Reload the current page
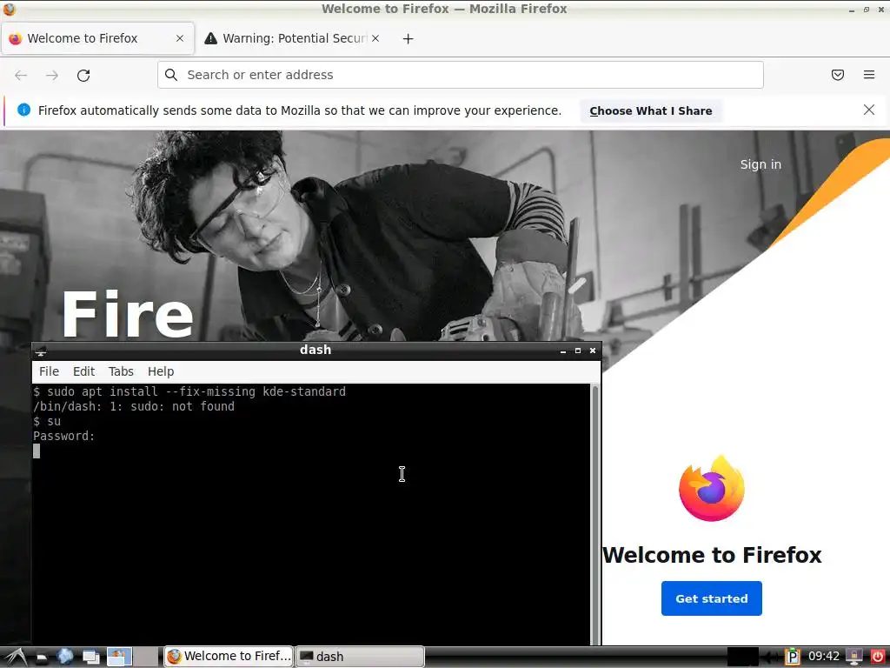This screenshot has height=668, width=890. coord(83,75)
